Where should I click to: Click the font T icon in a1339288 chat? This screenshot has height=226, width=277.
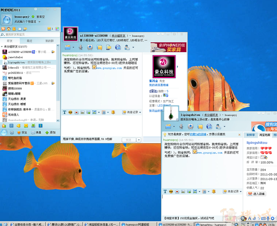point(64,112)
